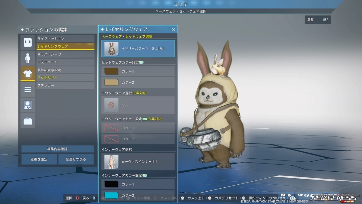
Task: Click the カメラリセット control hint icon
Action: 244,198
